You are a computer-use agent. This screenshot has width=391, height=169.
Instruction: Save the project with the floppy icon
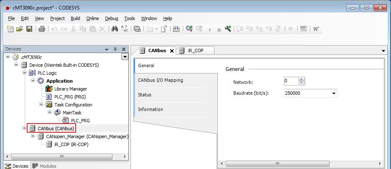coord(29,29)
